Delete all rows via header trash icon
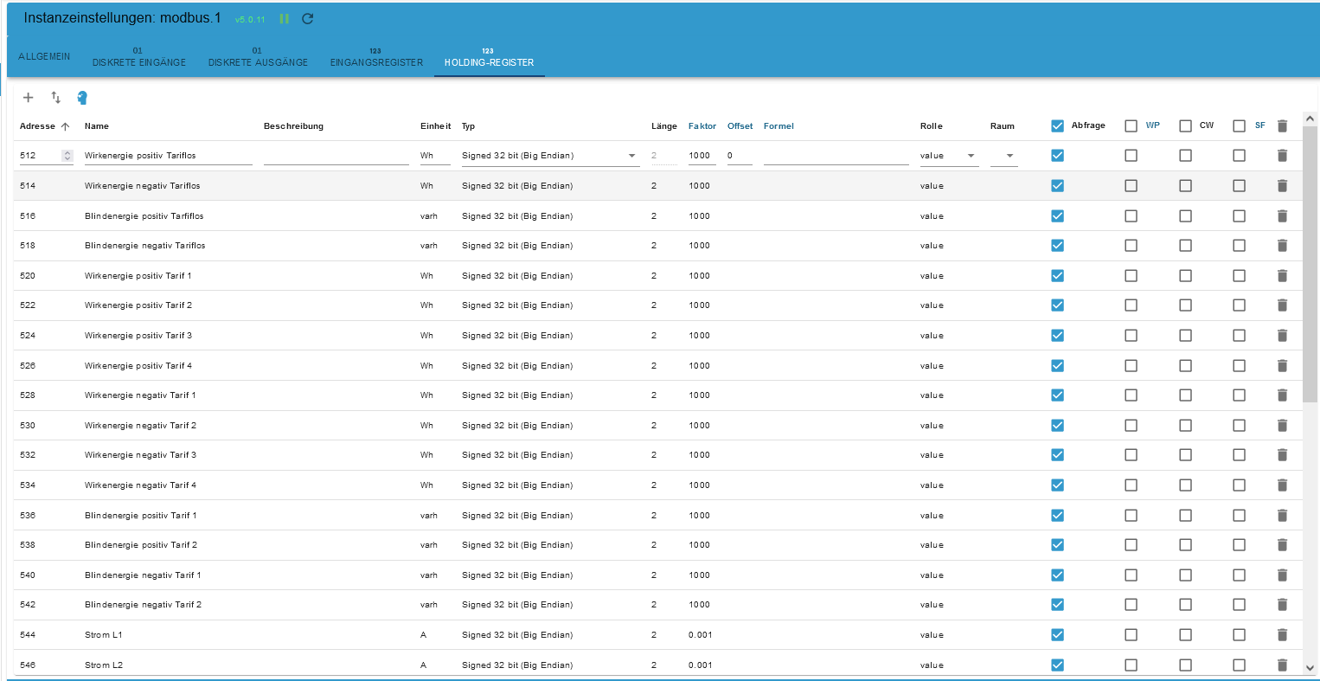This screenshot has width=1320, height=681. coord(1282,126)
